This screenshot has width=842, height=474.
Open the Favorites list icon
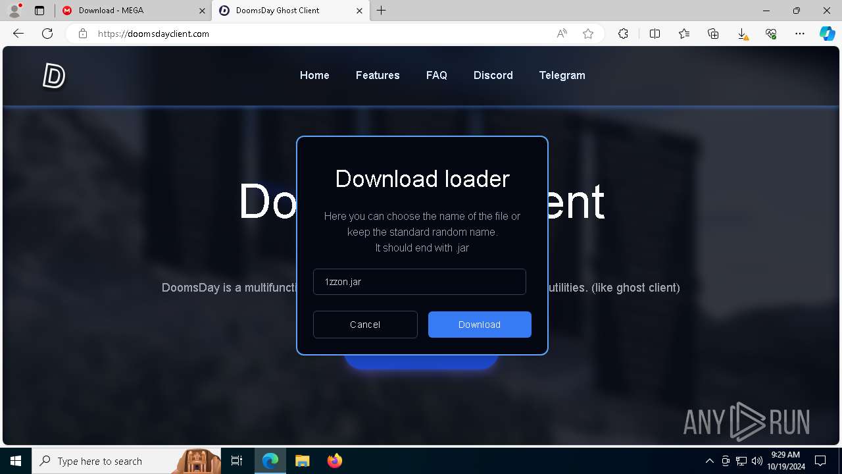684,34
